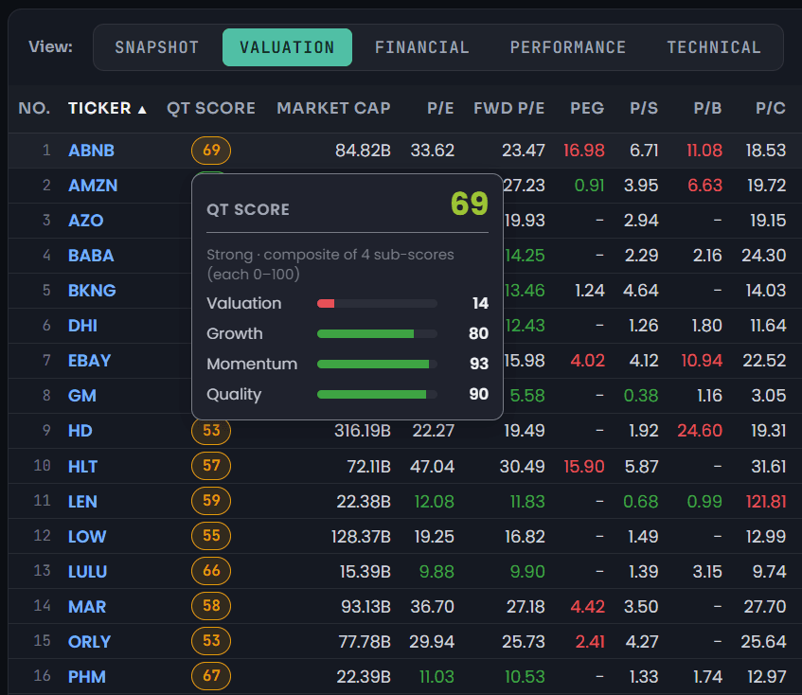The height and width of the screenshot is (695, 802).
Task: Click AMZN P/B value 6.63
Action: 704,186
